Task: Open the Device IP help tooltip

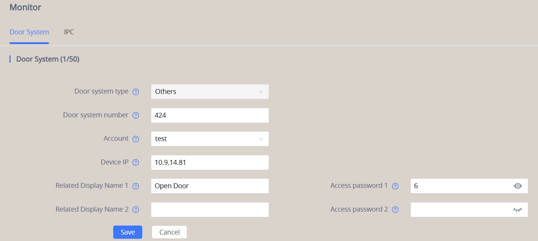Action: click(135, 162)
